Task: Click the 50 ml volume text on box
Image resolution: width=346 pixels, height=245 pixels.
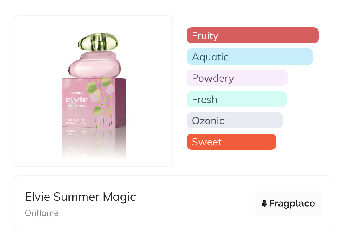Action: pos(70,123)
